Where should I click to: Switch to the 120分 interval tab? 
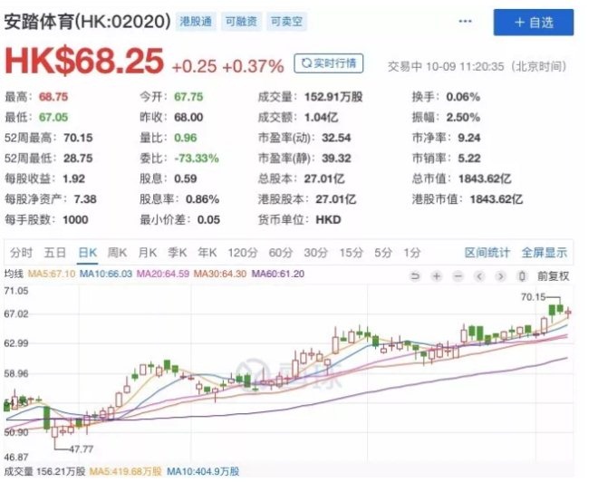[x=243, y=253]
